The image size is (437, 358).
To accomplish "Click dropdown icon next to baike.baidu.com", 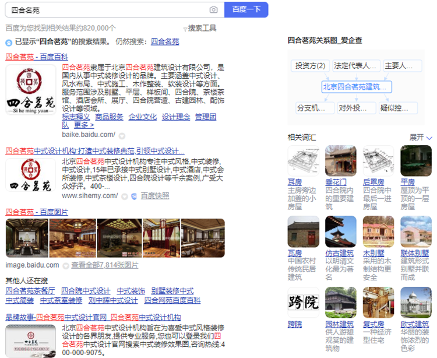I will 122,136.
